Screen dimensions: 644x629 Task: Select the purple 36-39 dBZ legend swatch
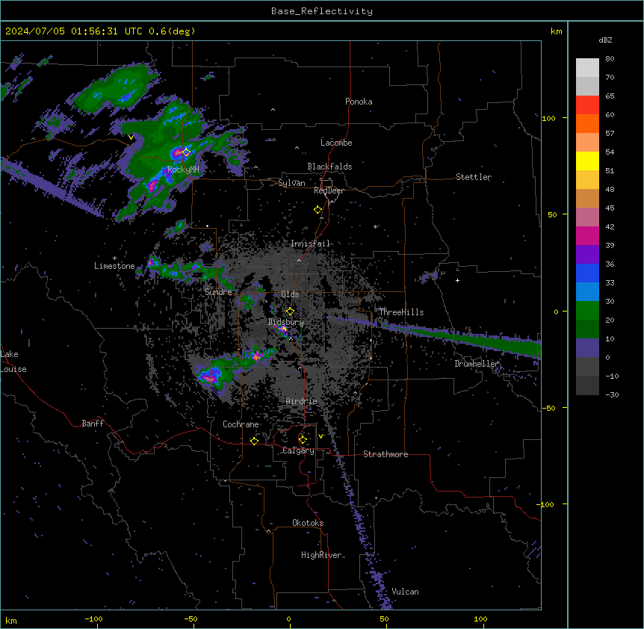point(587,254)
